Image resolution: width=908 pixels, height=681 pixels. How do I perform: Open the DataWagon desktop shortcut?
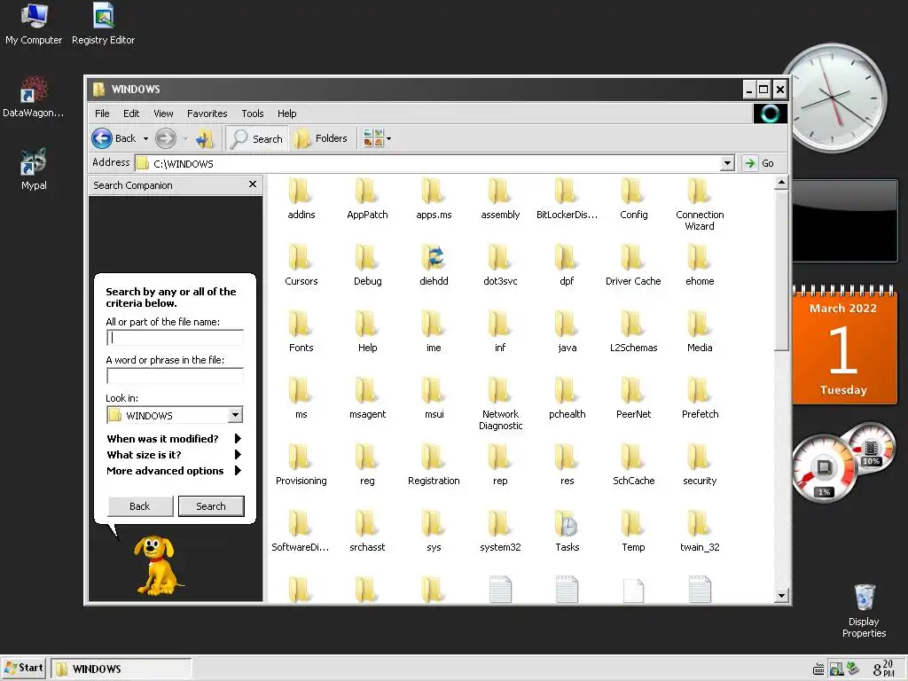pos(34,97)
